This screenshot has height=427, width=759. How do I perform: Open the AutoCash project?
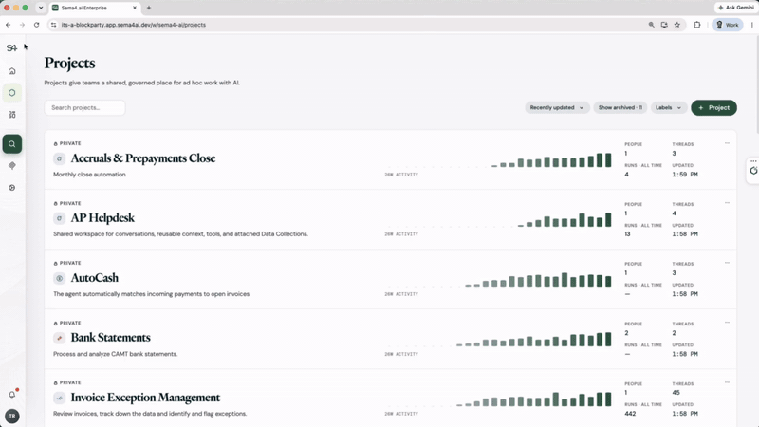(94, 278)
